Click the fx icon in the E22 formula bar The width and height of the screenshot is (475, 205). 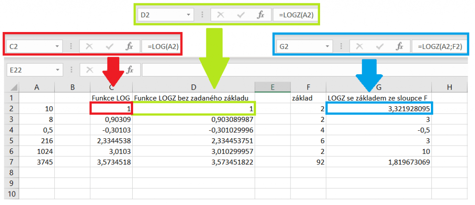tap(130, 70)
